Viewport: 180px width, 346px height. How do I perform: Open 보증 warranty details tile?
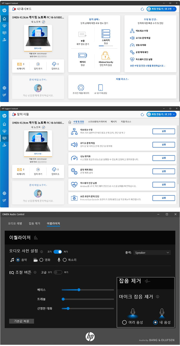pyautogui.click(x=83, y=38)
